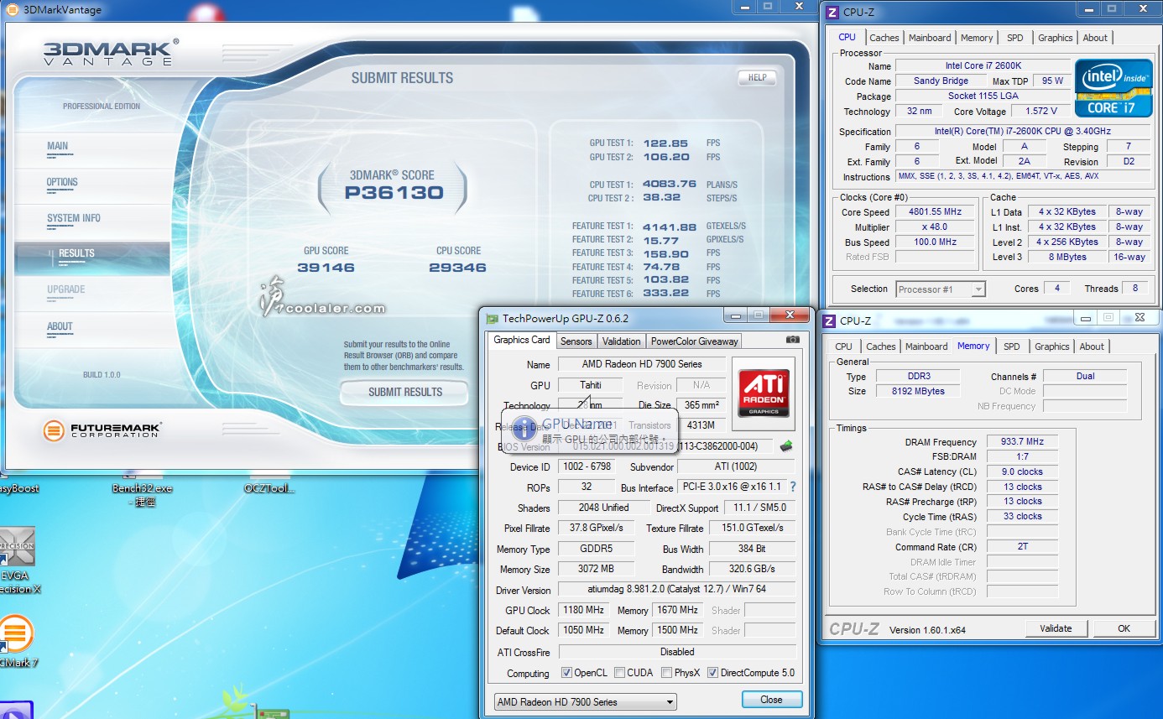1163x719 pixels.
Task: Open the AMD Radeon HD 7900 Series dropdown
Action: pos(586,701)
